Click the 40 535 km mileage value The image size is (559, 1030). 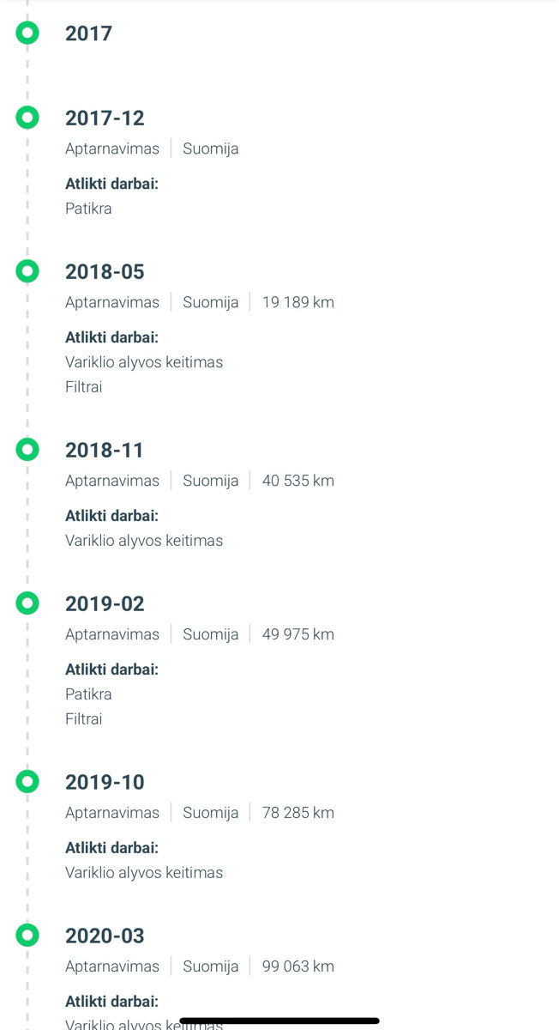(x=298, y=481)
